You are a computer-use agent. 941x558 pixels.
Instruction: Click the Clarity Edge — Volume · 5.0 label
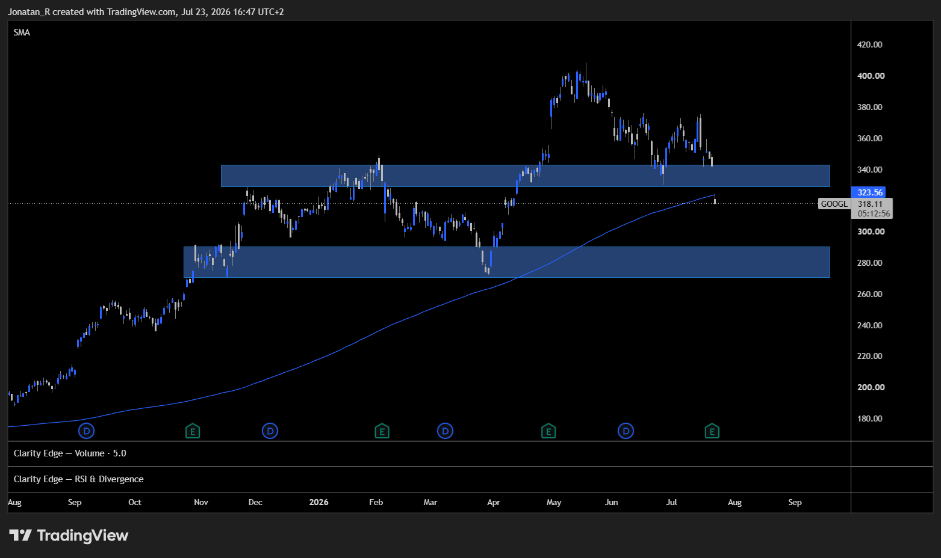point(70,453)
